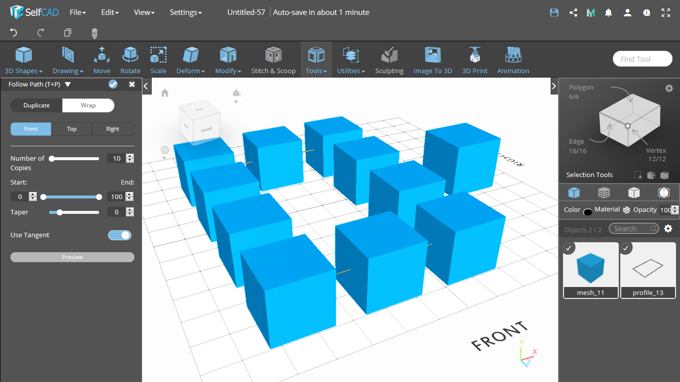Viewport: 680px width, 382px height.
Task: Click the undo arrow icon
Action: [13, 33]
